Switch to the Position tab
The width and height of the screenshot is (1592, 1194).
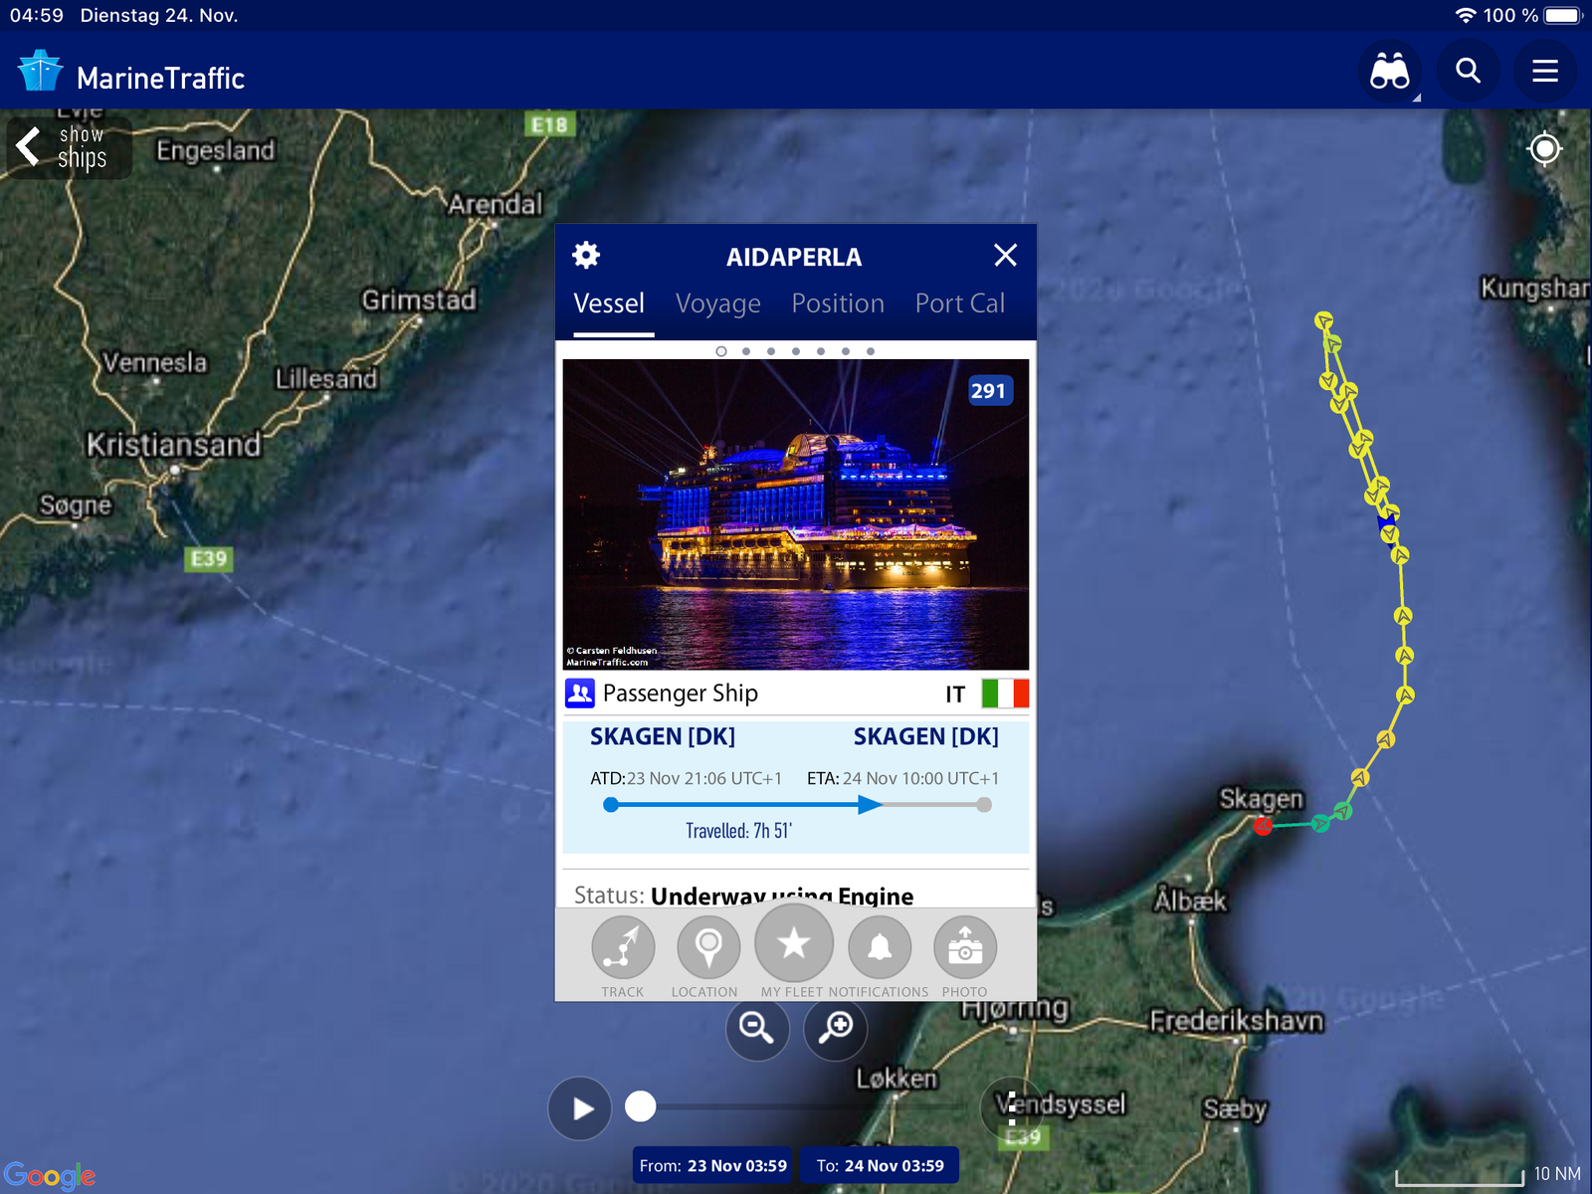(837, 303)
